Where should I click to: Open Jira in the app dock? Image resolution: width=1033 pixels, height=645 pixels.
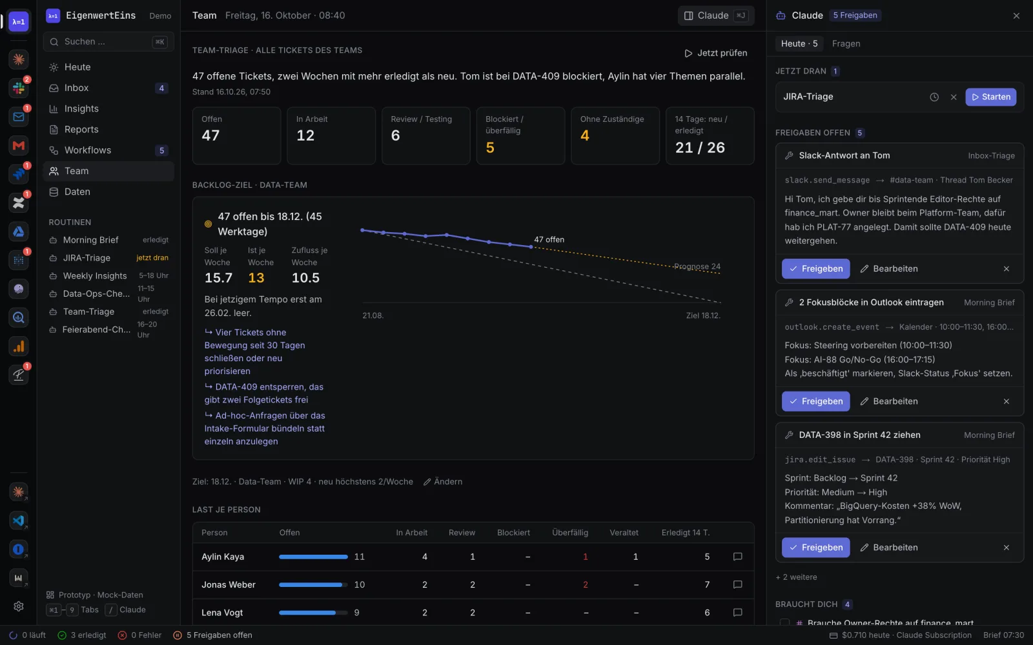pyautogui.click(x=19, y=174)
